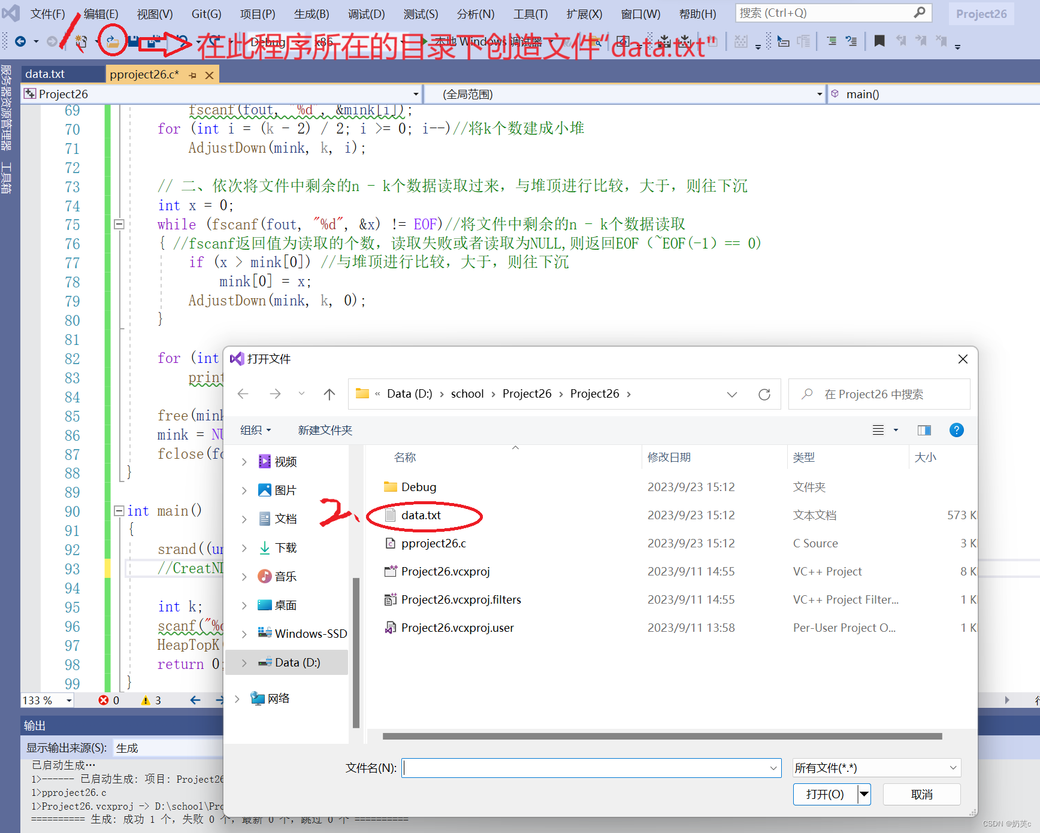Click the previous issue arrow in editor status bar
The image size is (1040, 833).
(x=195, y=700)
